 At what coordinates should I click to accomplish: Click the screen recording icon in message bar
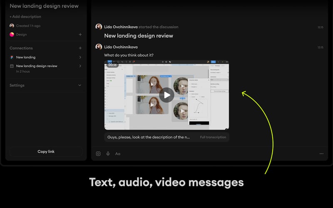tap(98, 154)
